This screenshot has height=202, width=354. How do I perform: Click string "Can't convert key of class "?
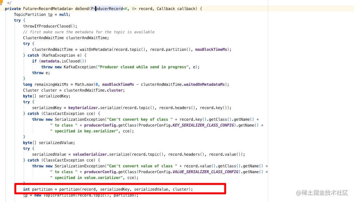(140, 119)
